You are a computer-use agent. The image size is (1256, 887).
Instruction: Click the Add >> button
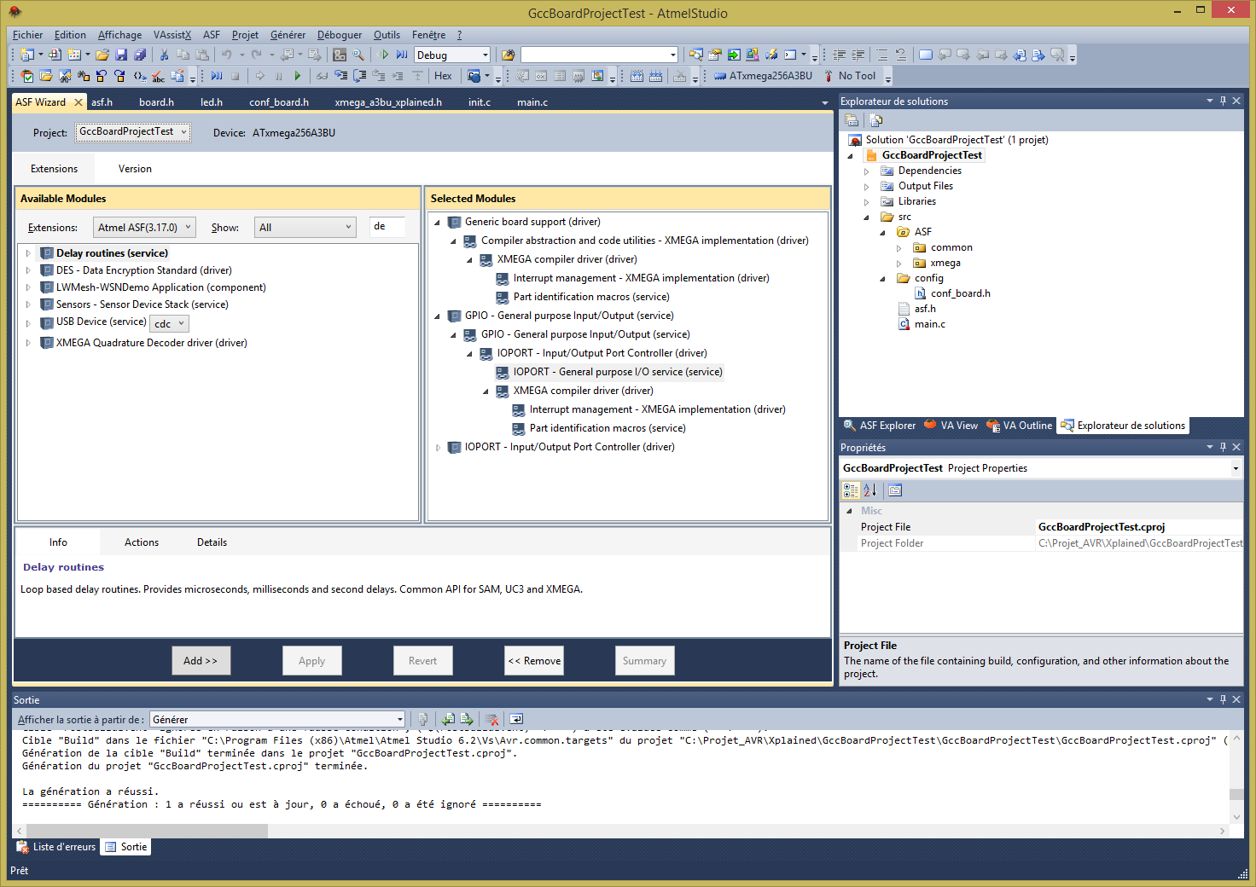click(201, 661)
